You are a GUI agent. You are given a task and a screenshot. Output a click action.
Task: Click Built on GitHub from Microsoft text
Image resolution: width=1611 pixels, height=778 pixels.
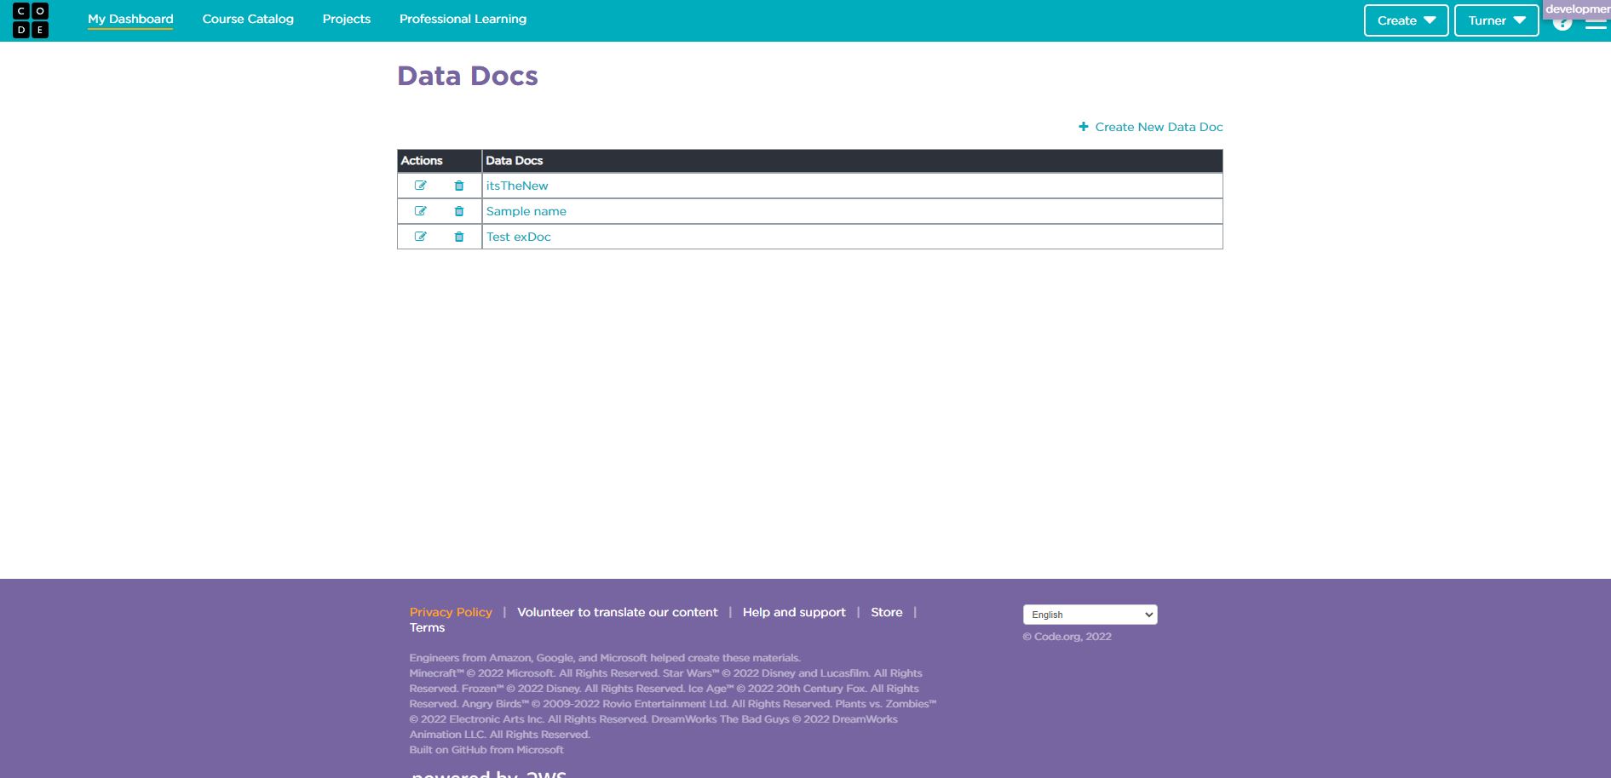pyautogui.click(x=486, y=750)
